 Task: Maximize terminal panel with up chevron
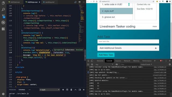coord(76,90)
